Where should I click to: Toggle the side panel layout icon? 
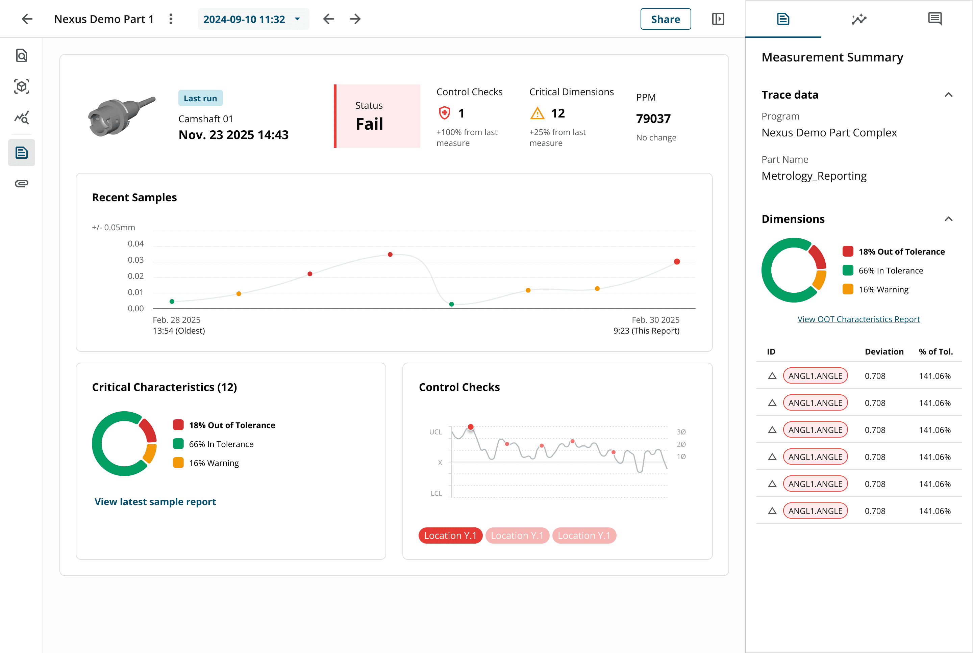718,19
